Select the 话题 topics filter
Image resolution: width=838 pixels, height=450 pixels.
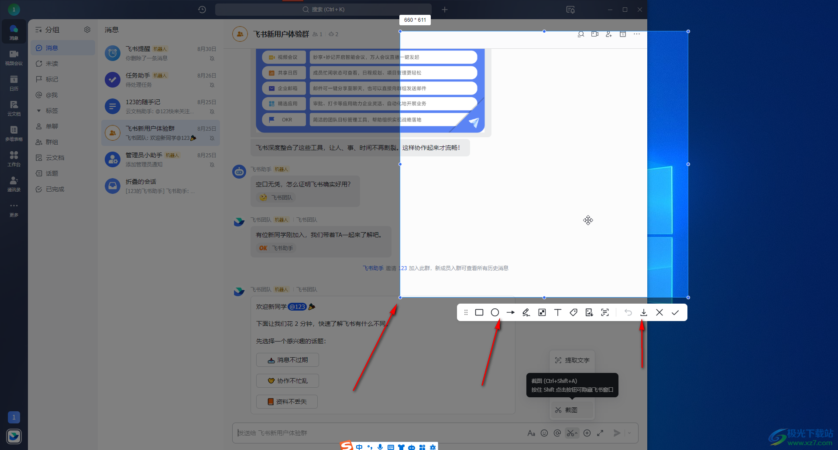tap(63, 173)
